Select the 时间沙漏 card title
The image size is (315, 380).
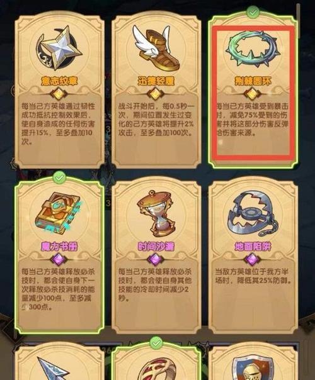pyautogui.click(x=156, y=247)
